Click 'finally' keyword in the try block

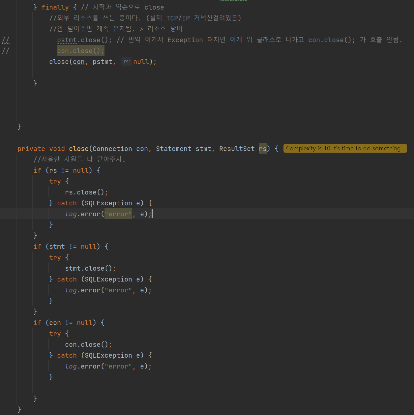[55, 7]
